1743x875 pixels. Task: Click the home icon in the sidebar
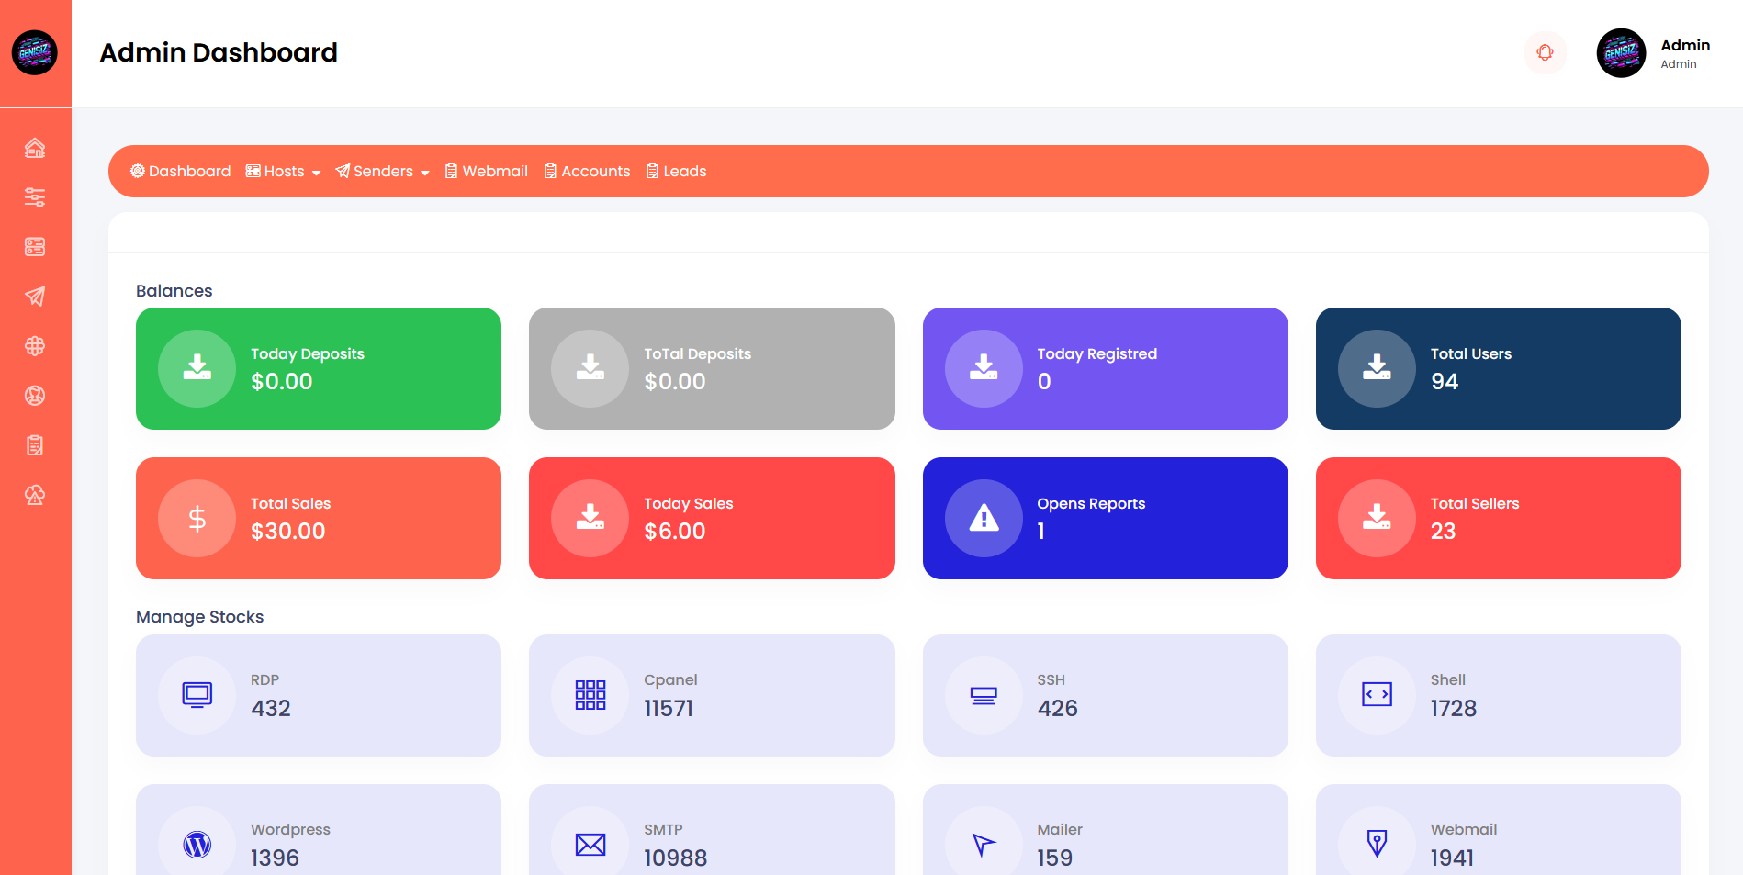click(35, 148)
